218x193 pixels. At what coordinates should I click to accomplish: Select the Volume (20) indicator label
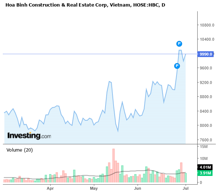pyautogui.click(x=20, y=150)
